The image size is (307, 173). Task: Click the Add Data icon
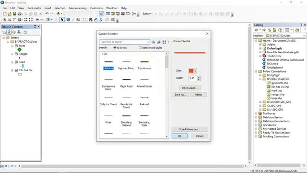58,14
